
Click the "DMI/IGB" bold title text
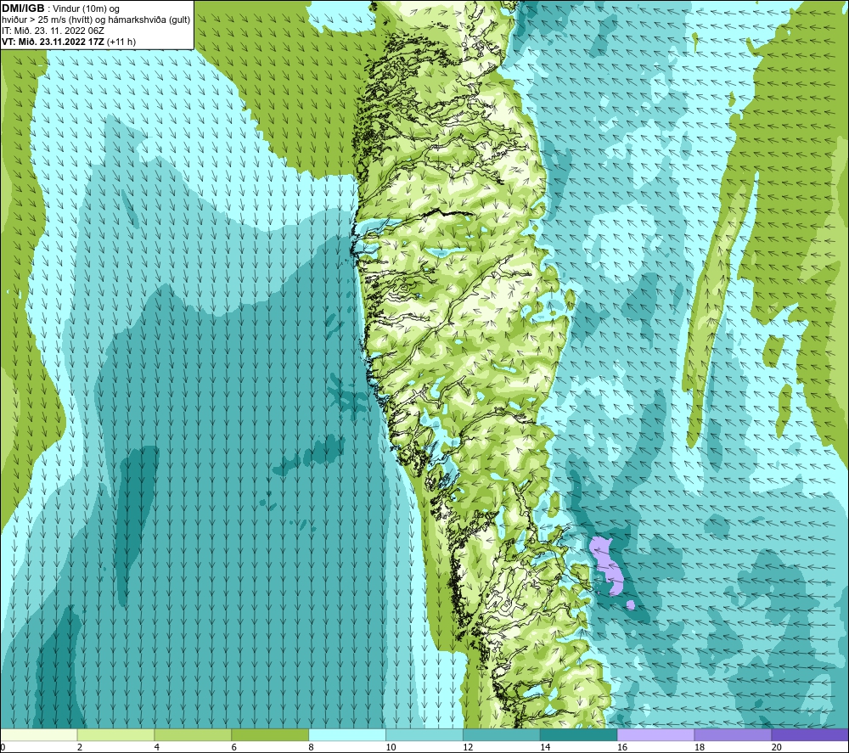tap(23, 8)
